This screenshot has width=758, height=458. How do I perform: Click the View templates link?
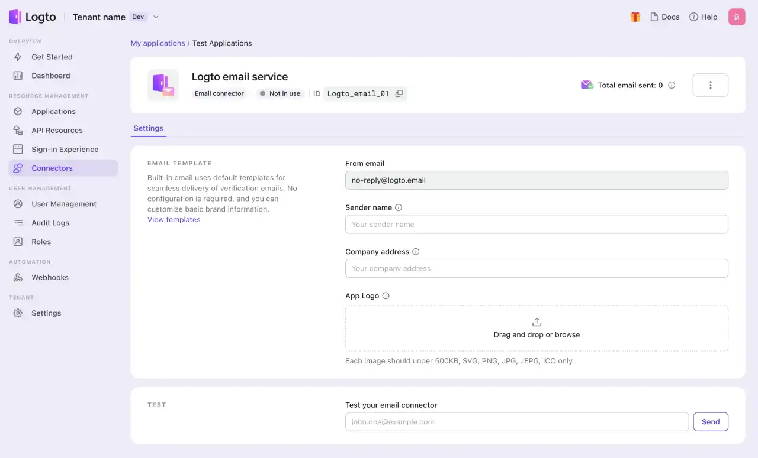coord(174,220)
